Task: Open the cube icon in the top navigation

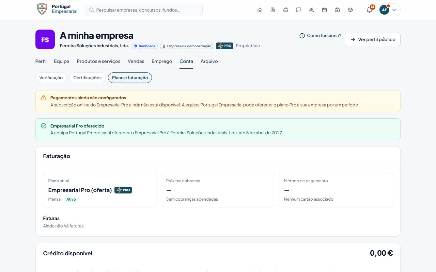Action: [x=350, y=10]
